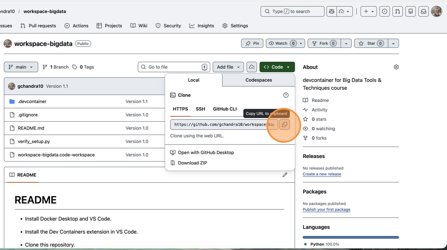Viewport: 447px width, 250px height.
Task: Open the issues icon in top bar
Action: 385,11
